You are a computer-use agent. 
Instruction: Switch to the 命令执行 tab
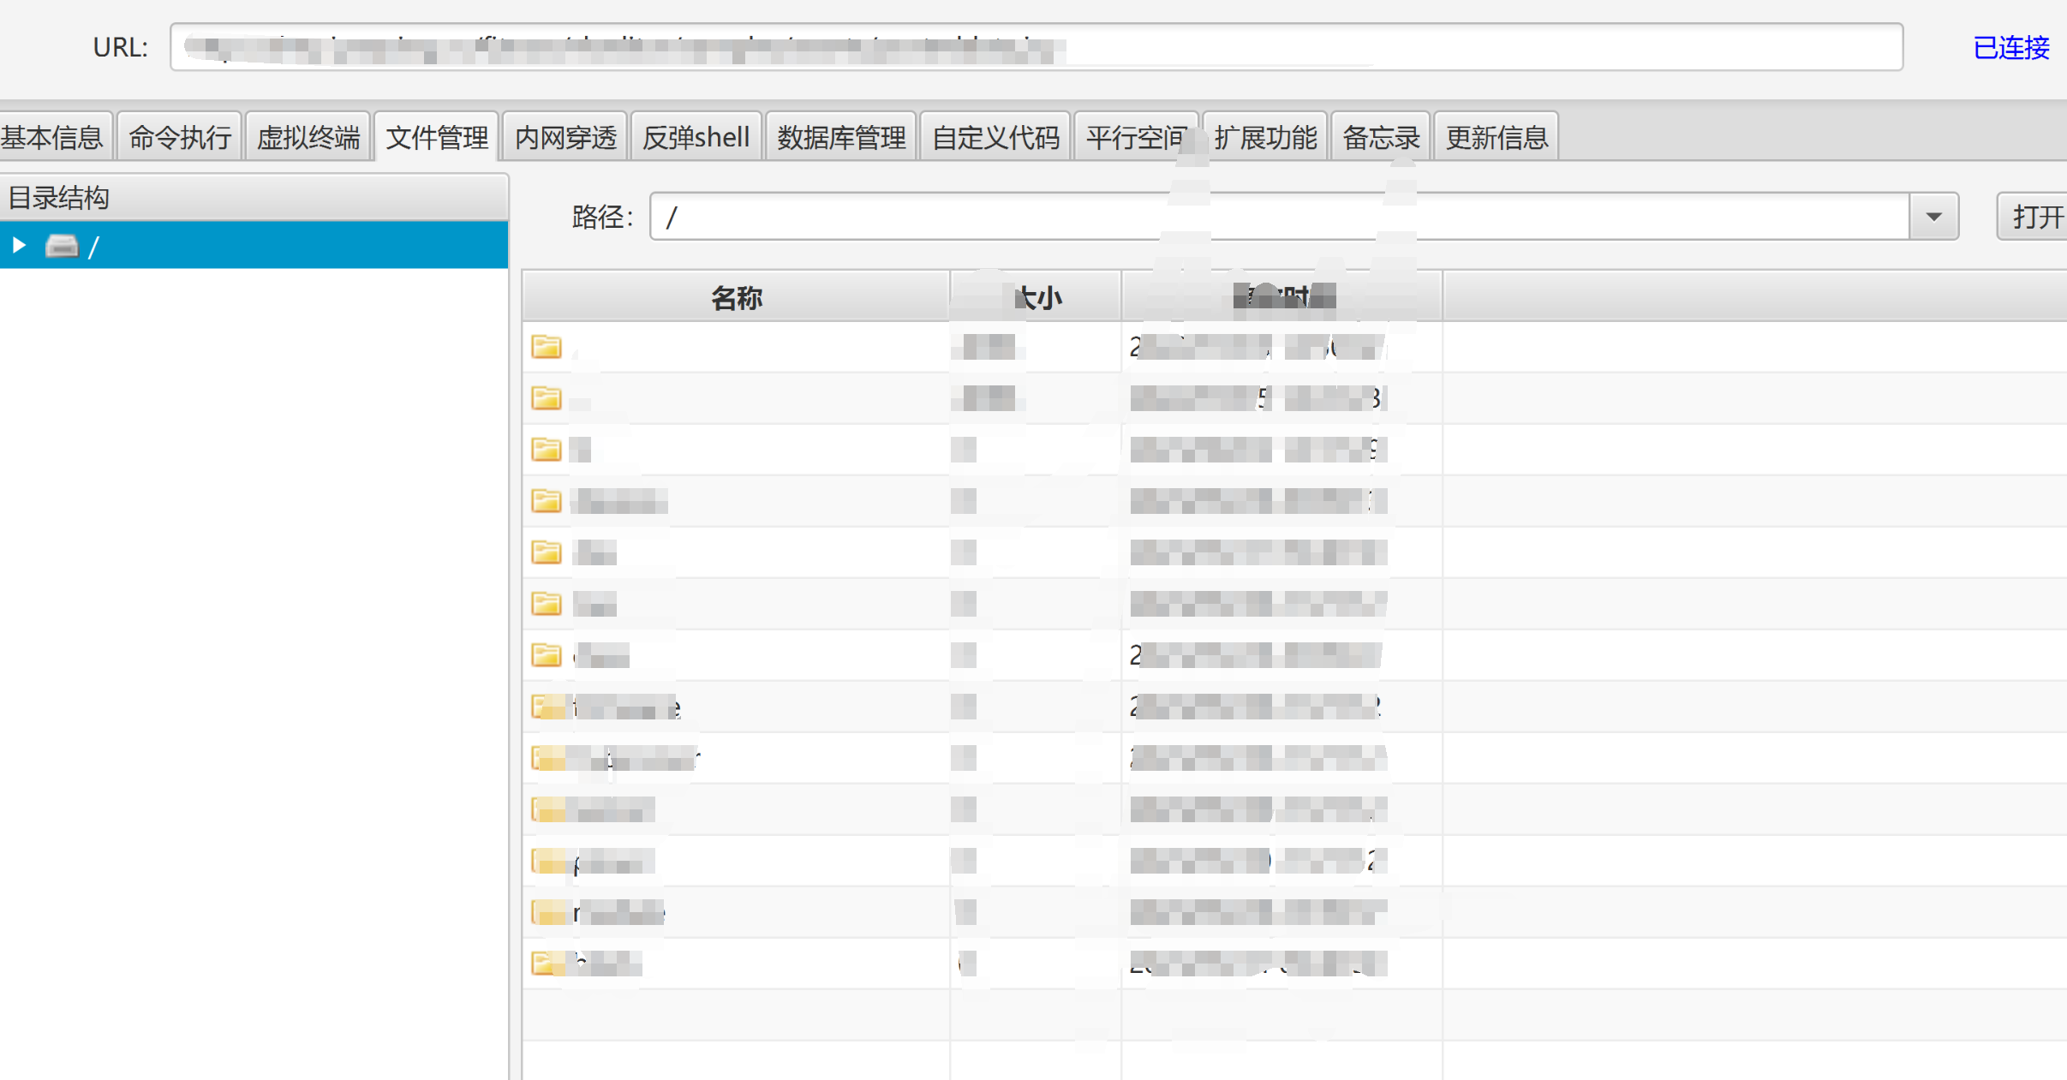coord(180,137)
